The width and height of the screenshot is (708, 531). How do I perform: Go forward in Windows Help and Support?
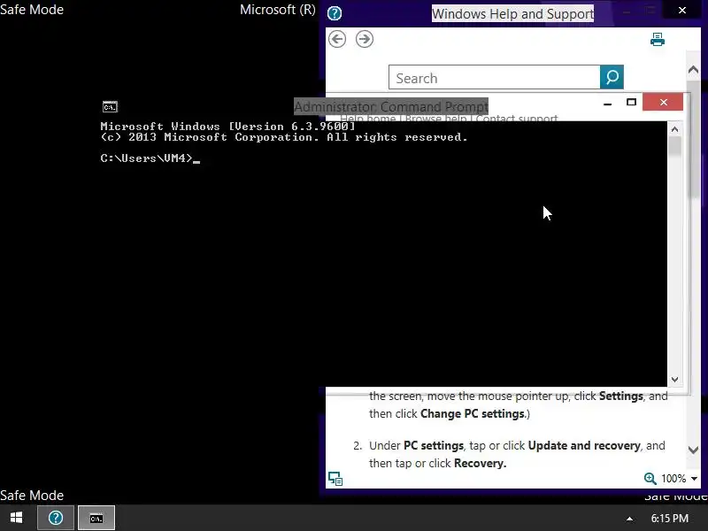tap(365, 39)
